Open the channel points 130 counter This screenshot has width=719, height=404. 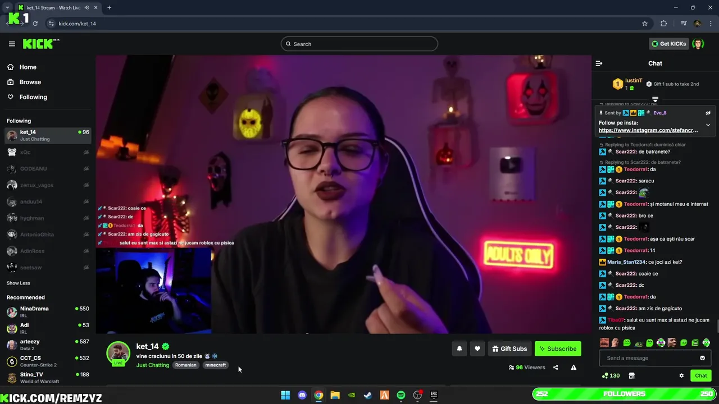point(611,375)
